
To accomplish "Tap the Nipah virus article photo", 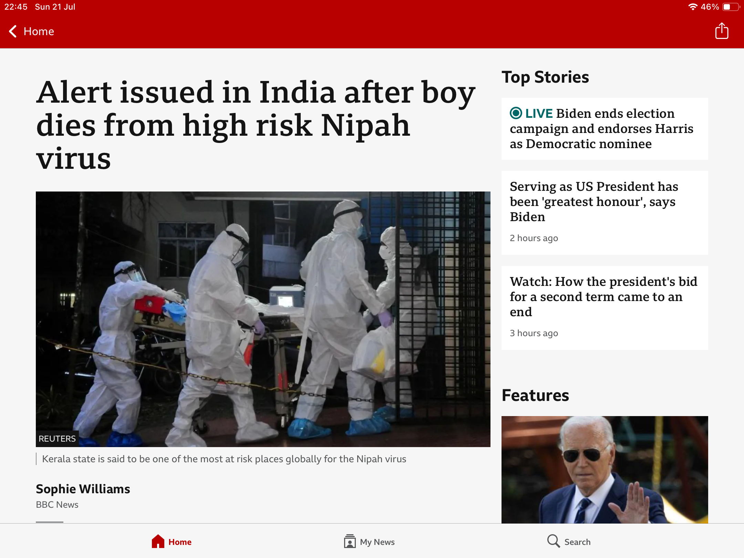I will pos(263,319).
